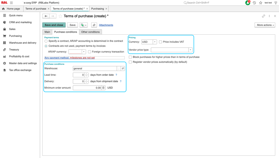Click the paperclip attach icon
Viewport: 279px width, 158px height.
[x=94, y=25]
